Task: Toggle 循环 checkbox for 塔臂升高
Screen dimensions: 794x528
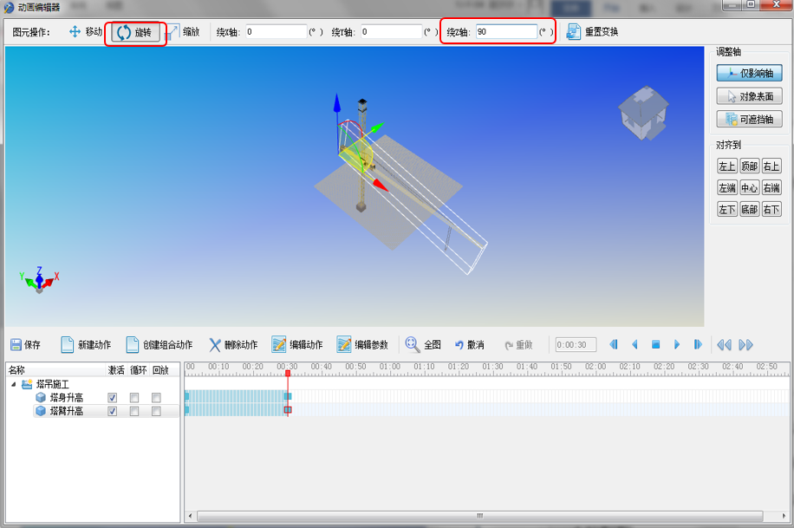Action: [134, 411]
